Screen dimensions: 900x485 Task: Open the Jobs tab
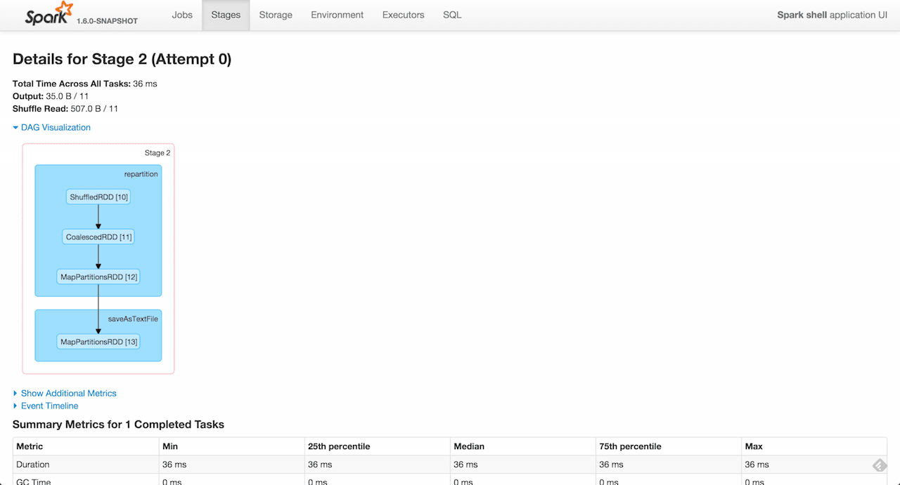182,15
